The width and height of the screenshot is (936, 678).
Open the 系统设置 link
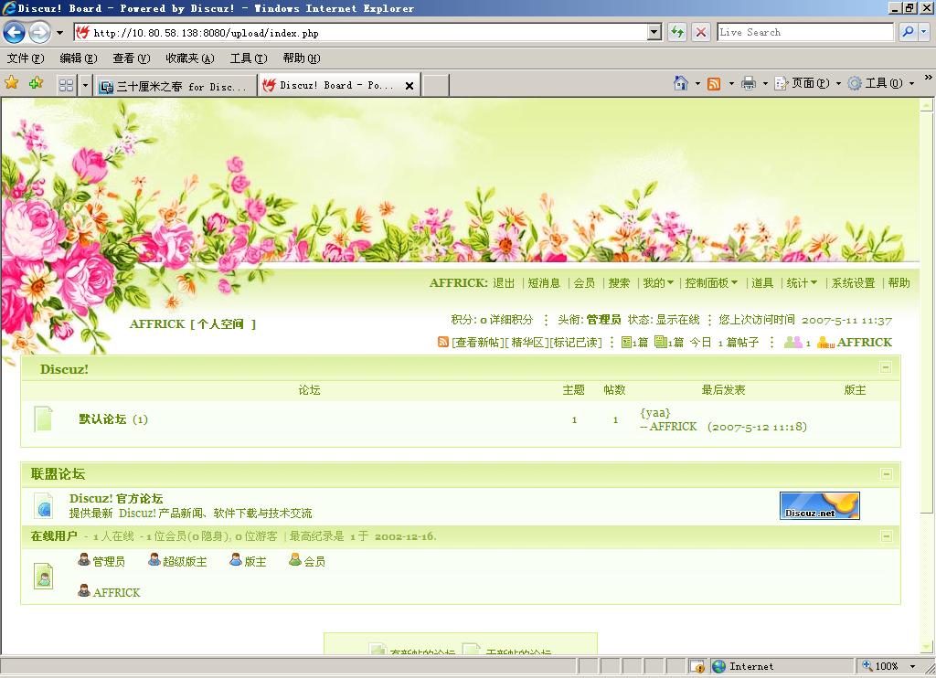(x=853, y=283)
